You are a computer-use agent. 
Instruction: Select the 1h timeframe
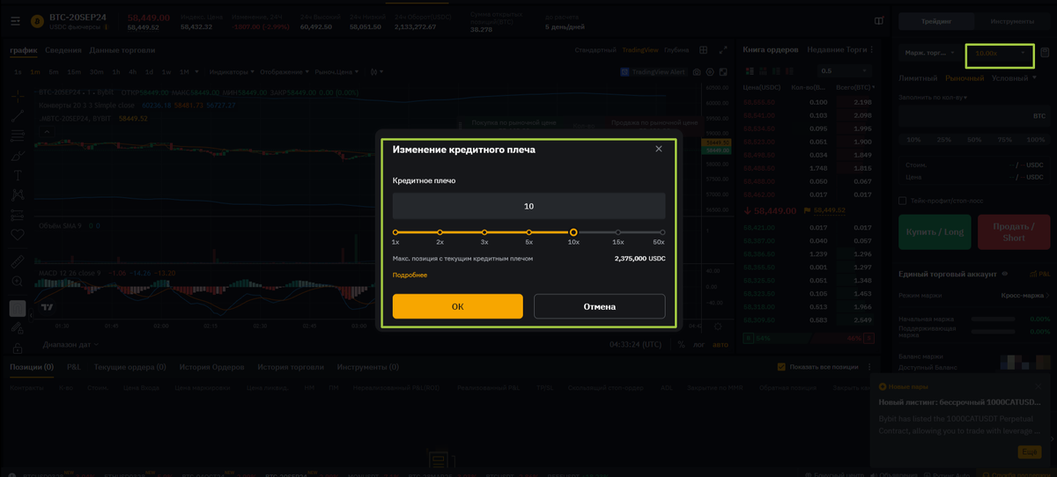click(117, 71)
